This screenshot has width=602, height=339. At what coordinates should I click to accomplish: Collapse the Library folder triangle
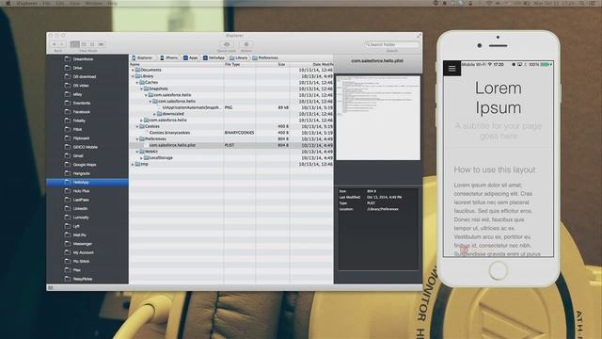[x=133, y=76]
